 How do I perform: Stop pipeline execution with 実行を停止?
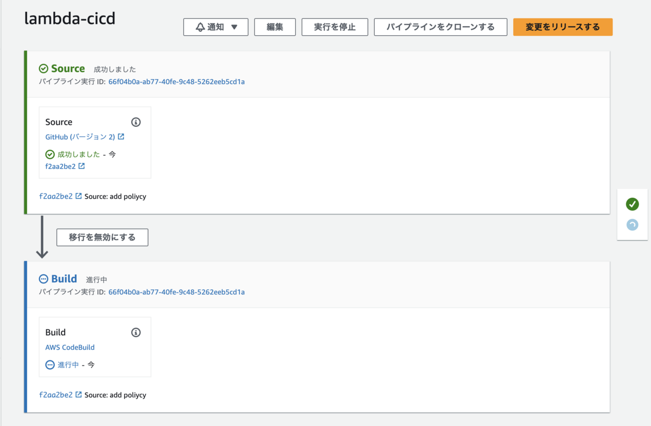pos(334,27)
